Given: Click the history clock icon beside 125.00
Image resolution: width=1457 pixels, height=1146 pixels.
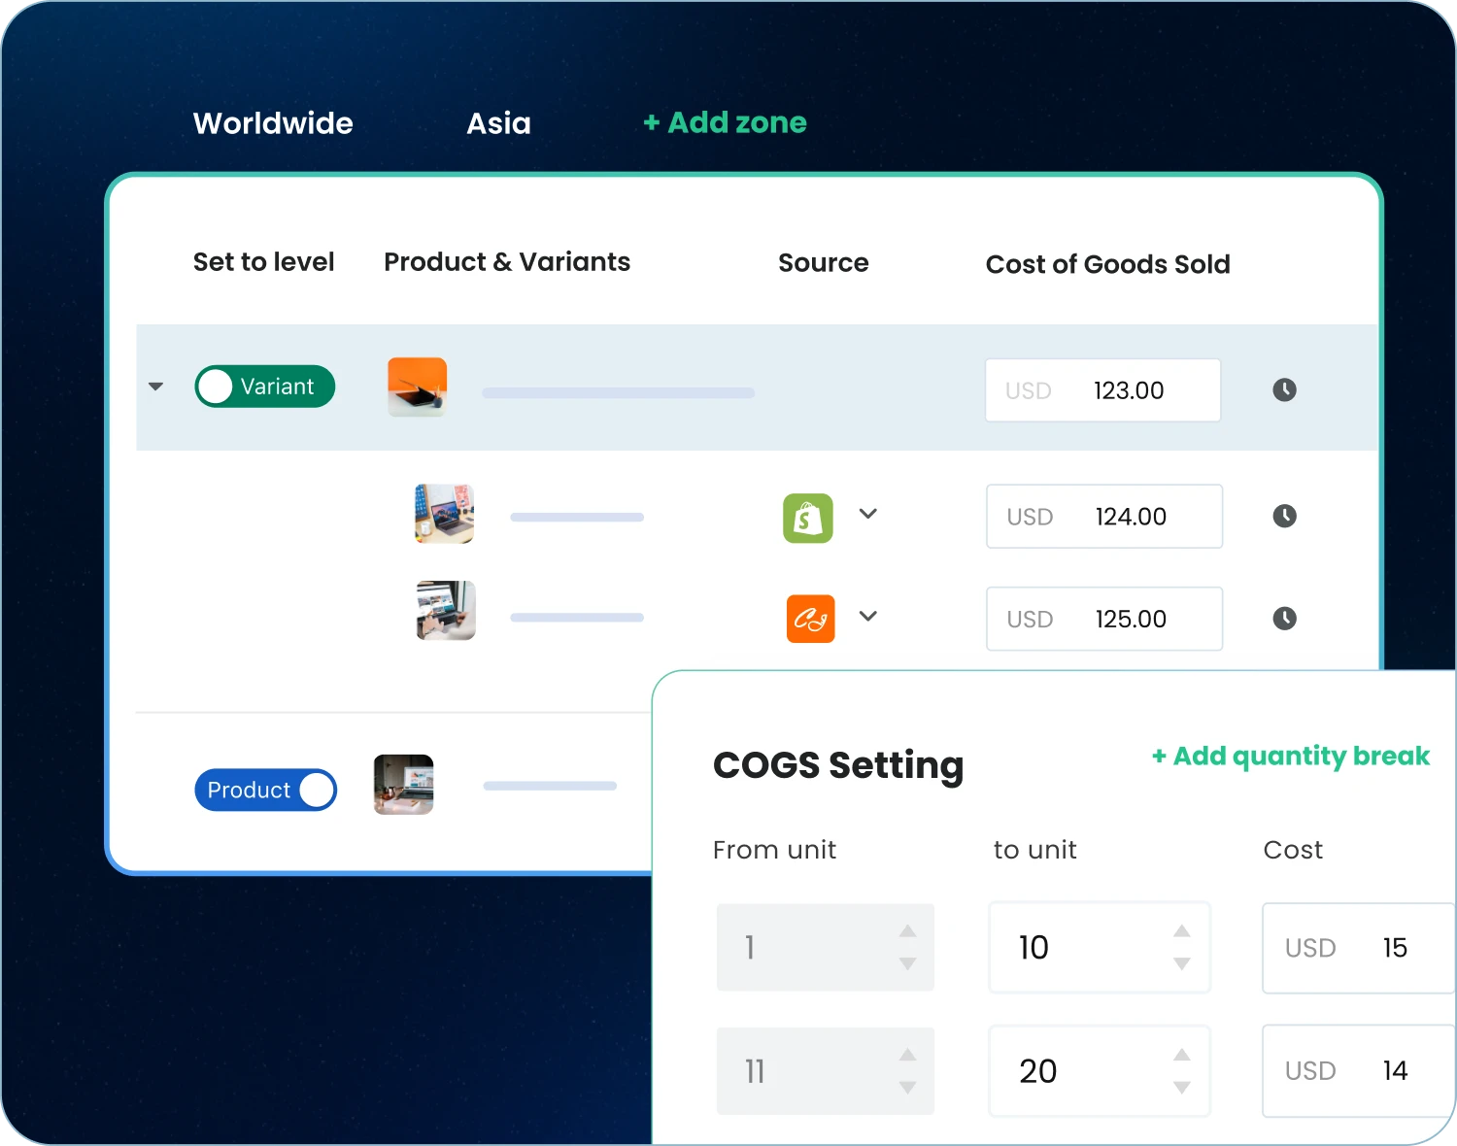Looking at the screenshot, I should tap(1284, 619).
